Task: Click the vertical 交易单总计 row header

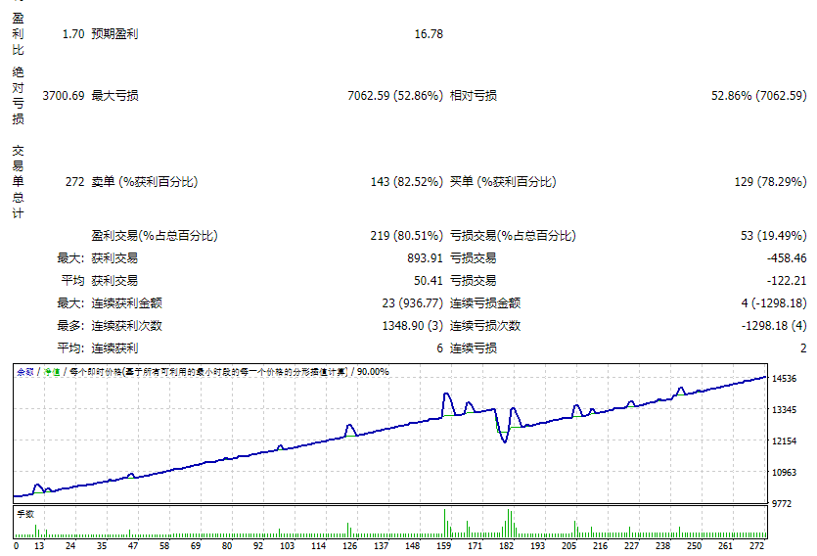Action: tap(19, 182)
